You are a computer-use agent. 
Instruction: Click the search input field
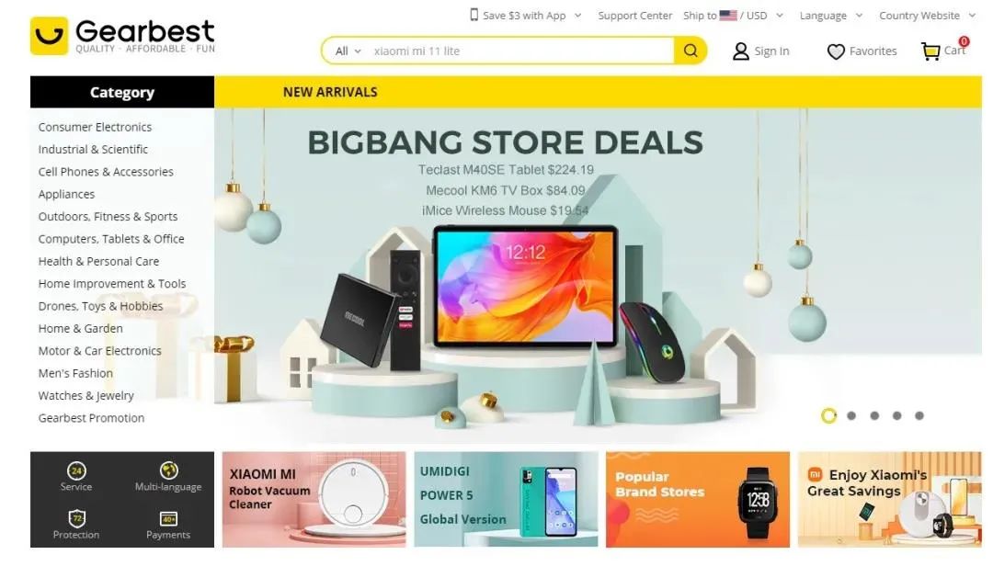click(520, 51)
